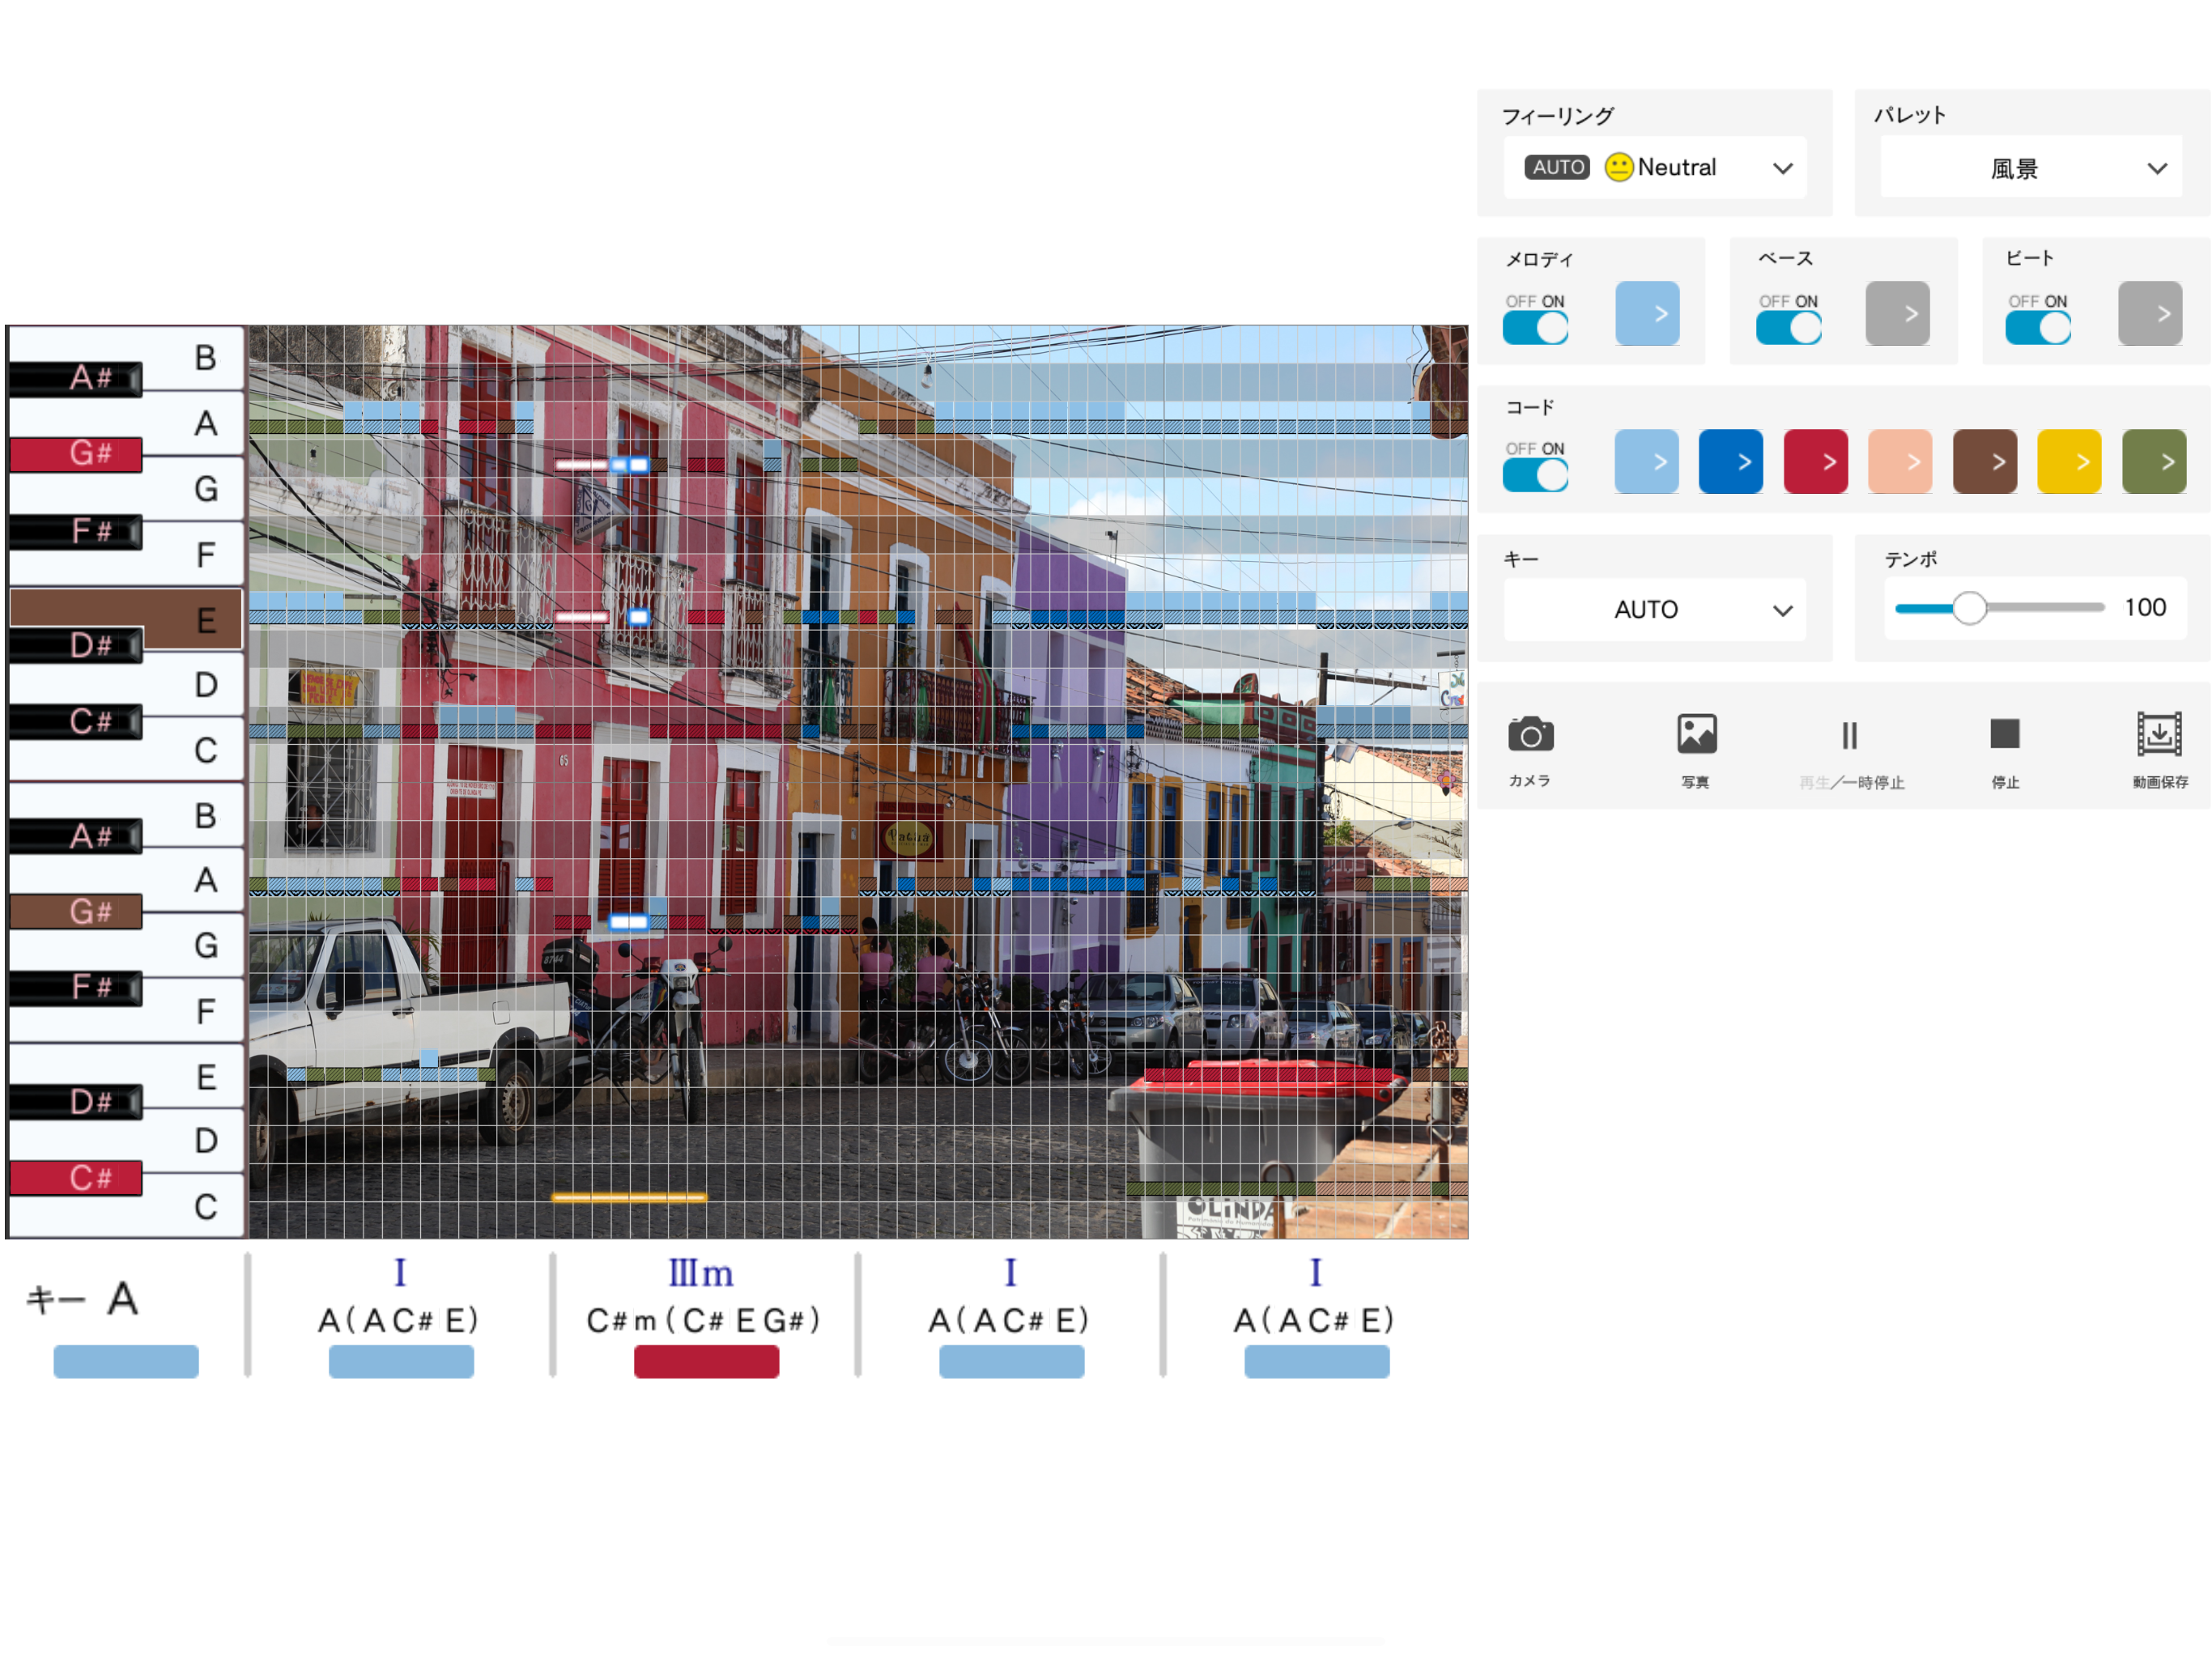Select the brown chord swatch
The height and width of the screenshot is (1658, 2212).
pos(1985,462)
